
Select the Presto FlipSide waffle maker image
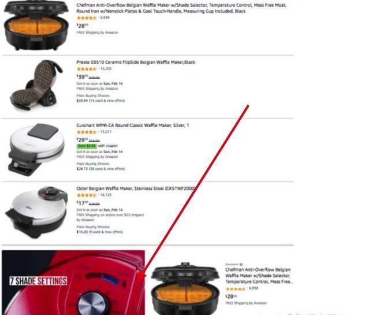click(x=36, y=85)
